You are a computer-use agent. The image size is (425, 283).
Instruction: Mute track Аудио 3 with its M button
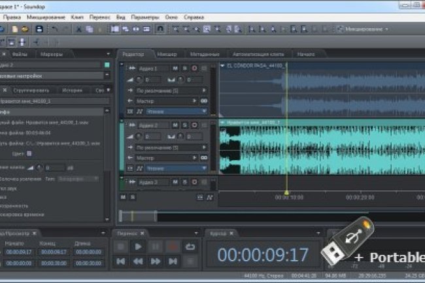175,182
